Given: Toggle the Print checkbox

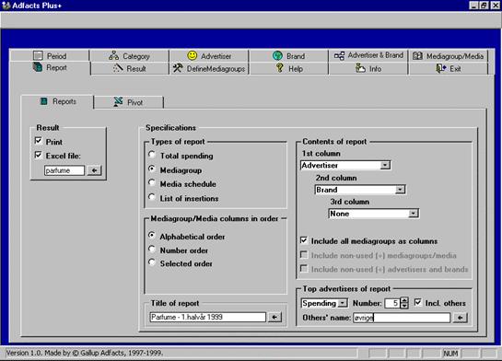Looking at the screenshot, I should point(38,141).
